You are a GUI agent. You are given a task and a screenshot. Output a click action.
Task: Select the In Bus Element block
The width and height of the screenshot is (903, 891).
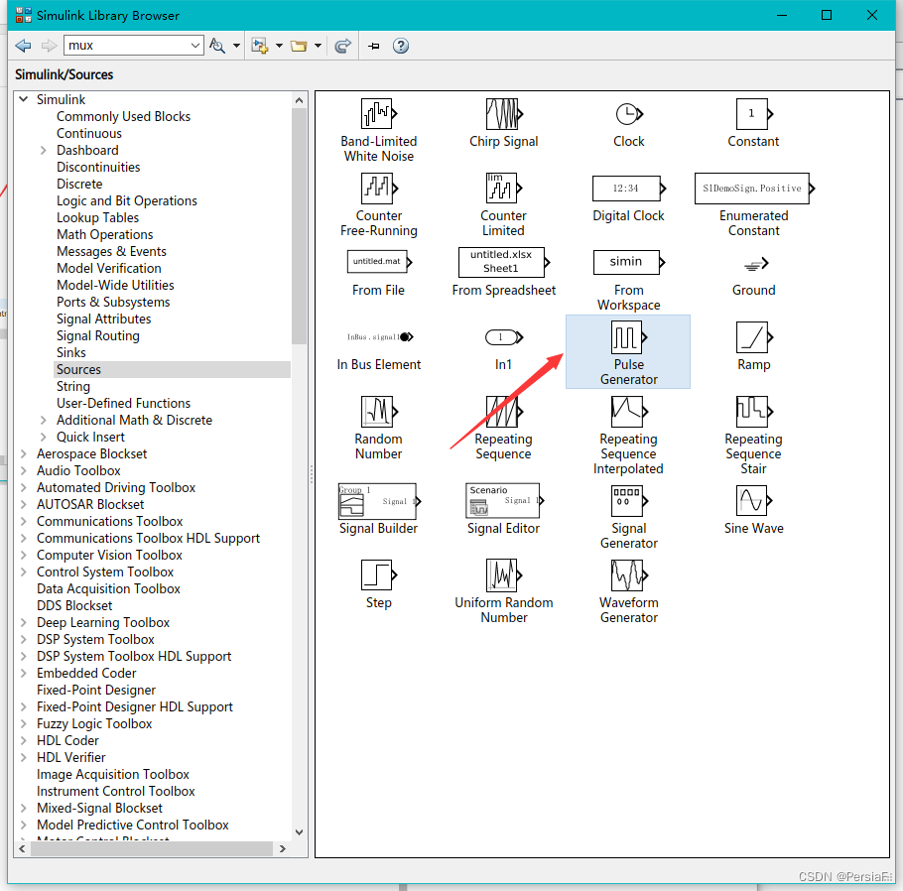click(x=378, y=350)
